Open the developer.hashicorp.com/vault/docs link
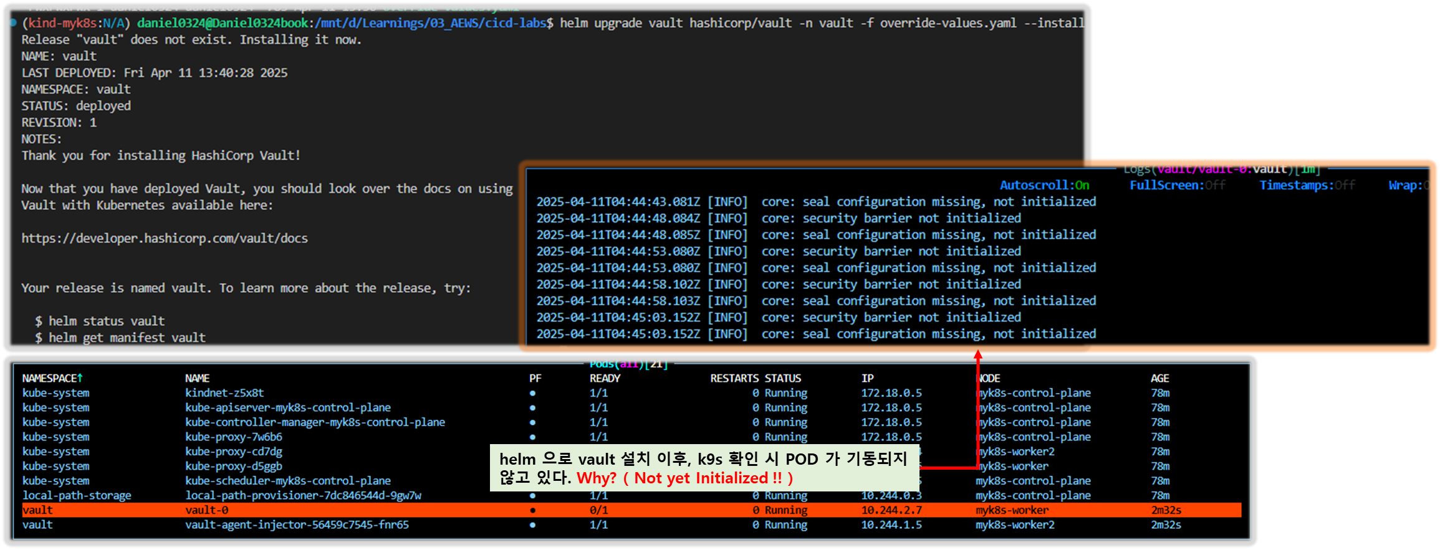This screenshot has height=550, width=1440. coord(165,239)
